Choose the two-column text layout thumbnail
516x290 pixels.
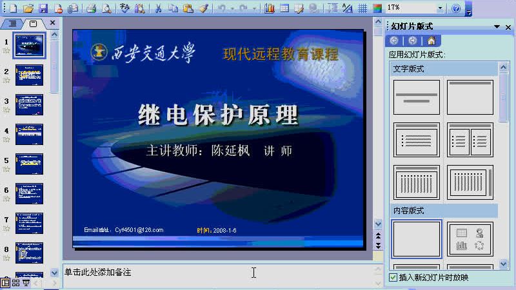[x=470, y=140]
